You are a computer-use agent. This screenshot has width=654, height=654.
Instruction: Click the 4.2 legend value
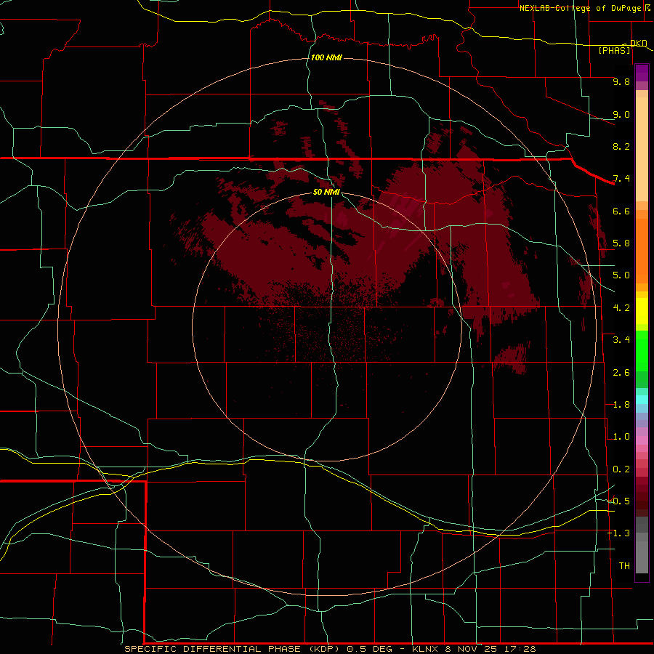click(621, 308)
